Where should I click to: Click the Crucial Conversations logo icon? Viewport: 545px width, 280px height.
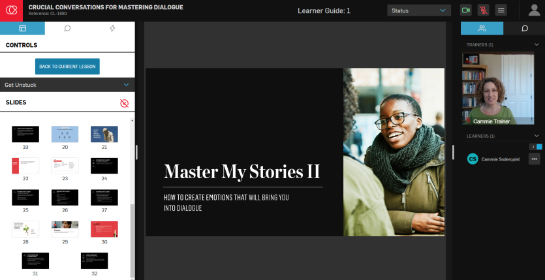tap(11, 10)
